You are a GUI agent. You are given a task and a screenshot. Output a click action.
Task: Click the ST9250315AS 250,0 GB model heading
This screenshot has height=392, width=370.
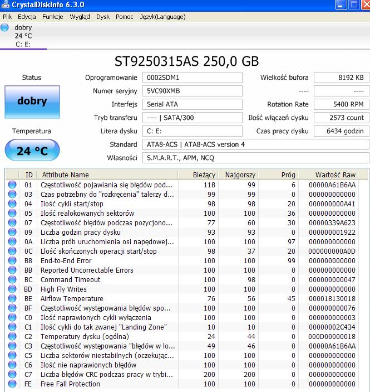186,61
